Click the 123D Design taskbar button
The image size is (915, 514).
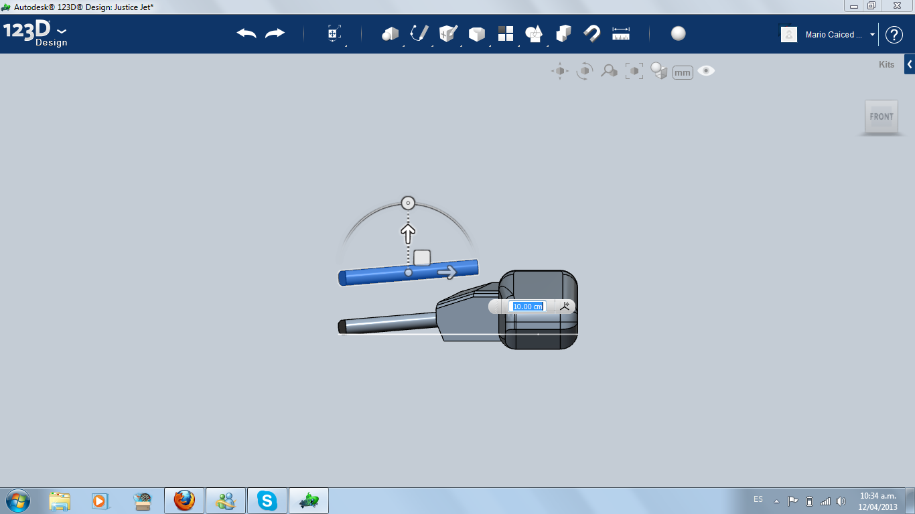pyautogui.click(x=309, y=501)
